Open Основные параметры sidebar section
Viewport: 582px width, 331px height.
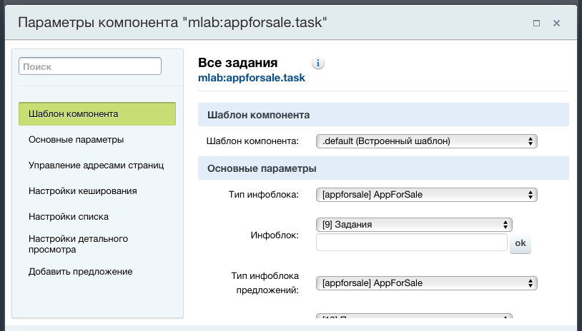76,140
